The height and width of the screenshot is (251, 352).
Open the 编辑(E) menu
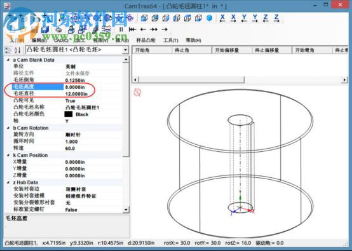39,41
